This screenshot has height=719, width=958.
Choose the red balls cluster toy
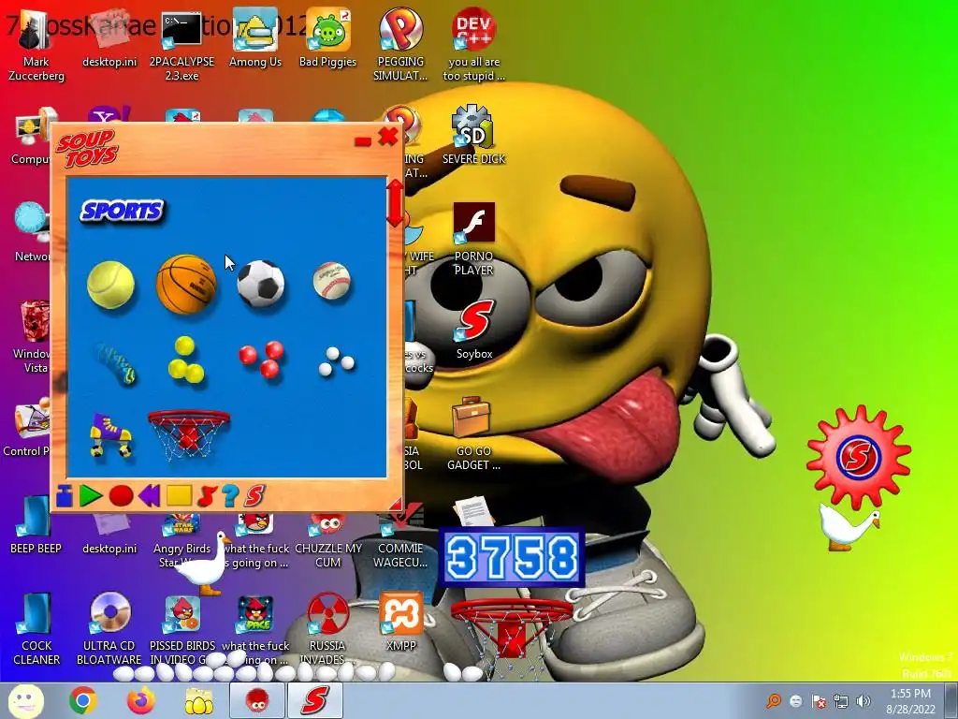[x=262, y=359]
